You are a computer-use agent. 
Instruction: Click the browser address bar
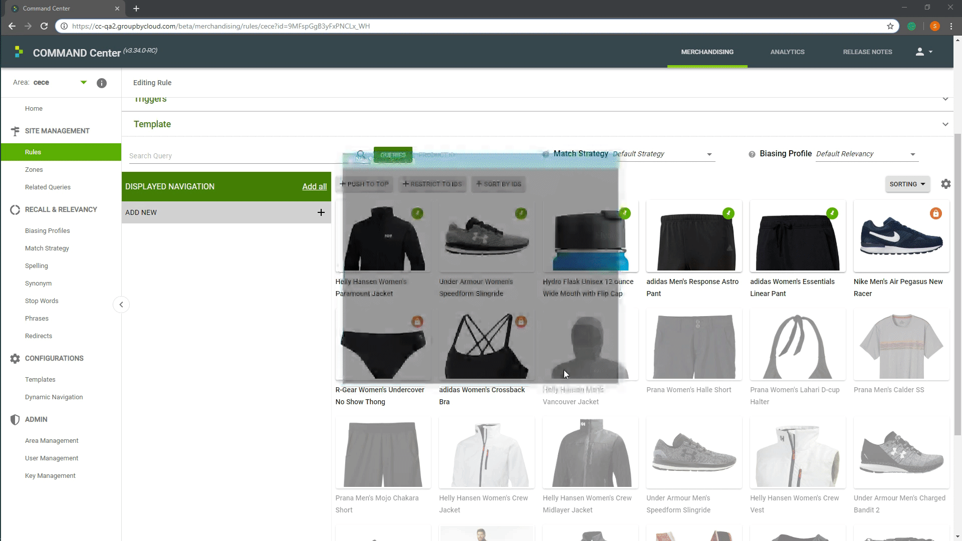[476, 26]
